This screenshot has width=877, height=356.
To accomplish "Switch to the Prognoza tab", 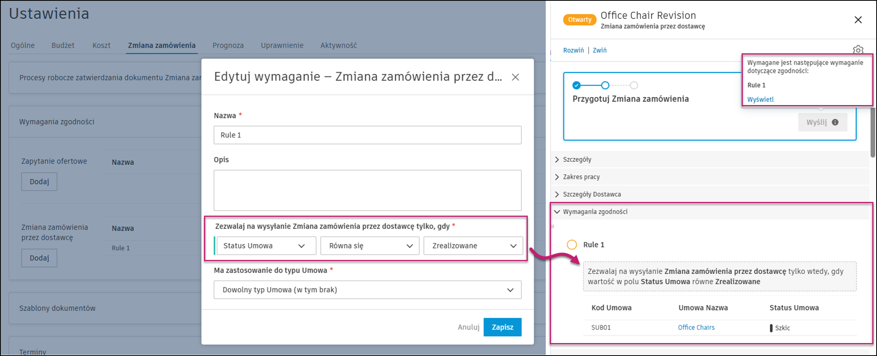I will point(228,45).
